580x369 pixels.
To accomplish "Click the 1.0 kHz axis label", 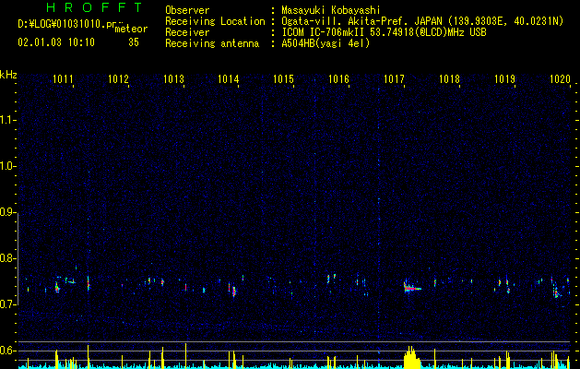I will coord(7,166).
